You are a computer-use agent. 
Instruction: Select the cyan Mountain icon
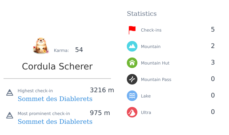[132, 46]
